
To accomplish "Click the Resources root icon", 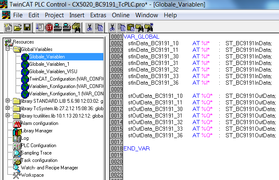I will 8,42.
